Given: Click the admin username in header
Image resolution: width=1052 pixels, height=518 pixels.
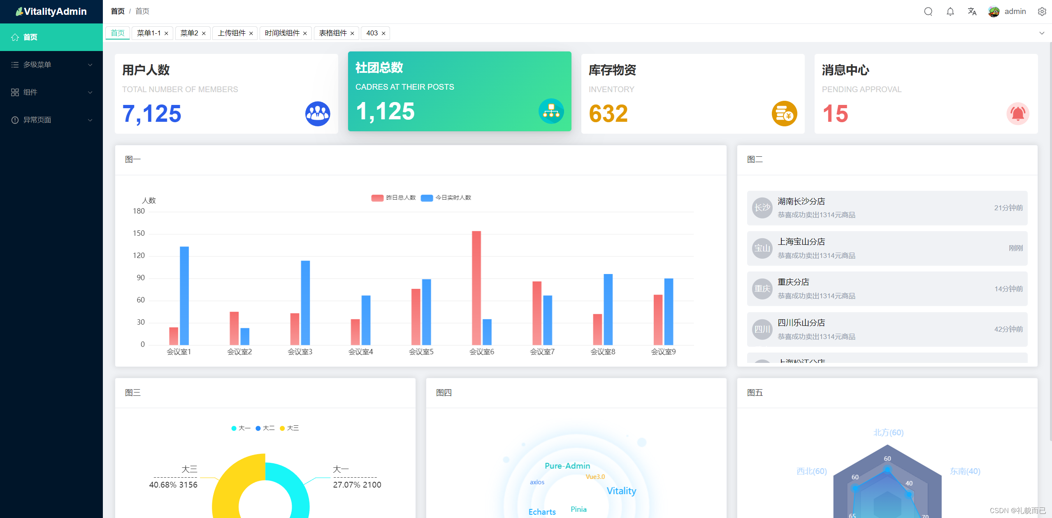Looking at the screenshot, I should (x=1015, y=12).
